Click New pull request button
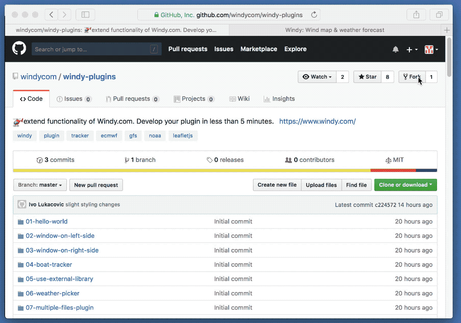The height and width of the screenshot is (323, 461). point(96,185)
